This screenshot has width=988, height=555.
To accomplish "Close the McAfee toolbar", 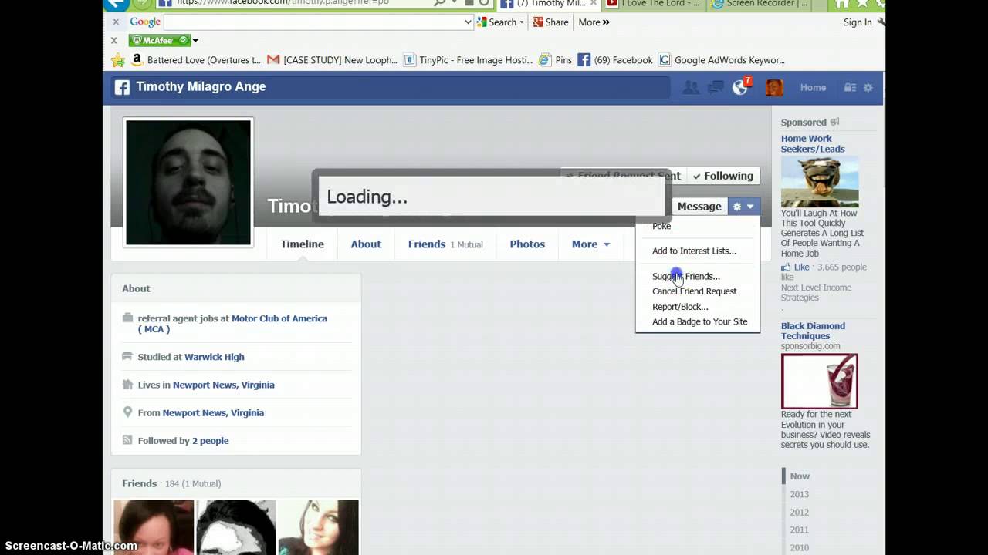I will (114, 40).
